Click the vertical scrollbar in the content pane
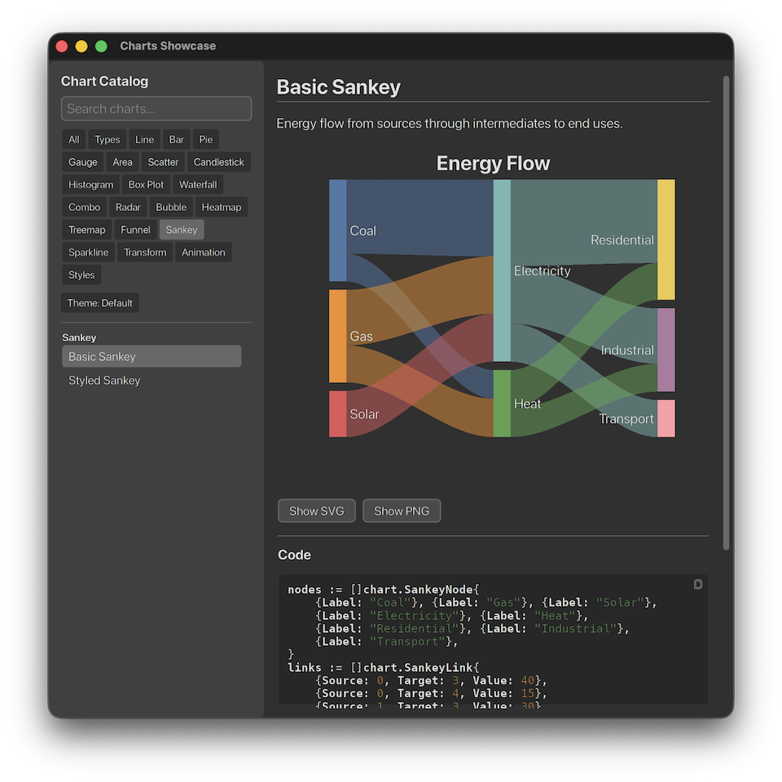Image resolution: width=782 pixels, height=782 pixels. [x=726, y=313]
